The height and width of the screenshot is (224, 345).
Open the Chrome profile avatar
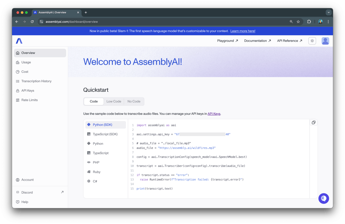pyautogui.click(x=320, y=22)
